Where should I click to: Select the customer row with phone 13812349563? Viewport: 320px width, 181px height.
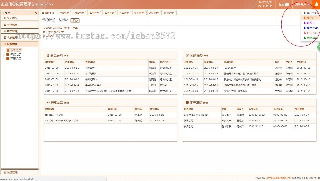pyautogui.click(x=250, y=115)
